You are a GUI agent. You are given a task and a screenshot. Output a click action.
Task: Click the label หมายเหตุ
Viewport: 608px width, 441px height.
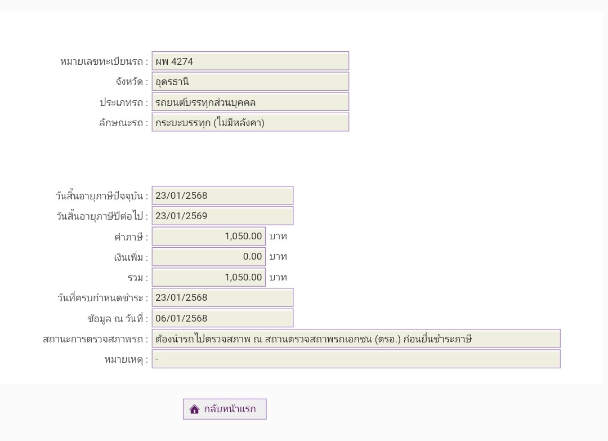(127, 360)
